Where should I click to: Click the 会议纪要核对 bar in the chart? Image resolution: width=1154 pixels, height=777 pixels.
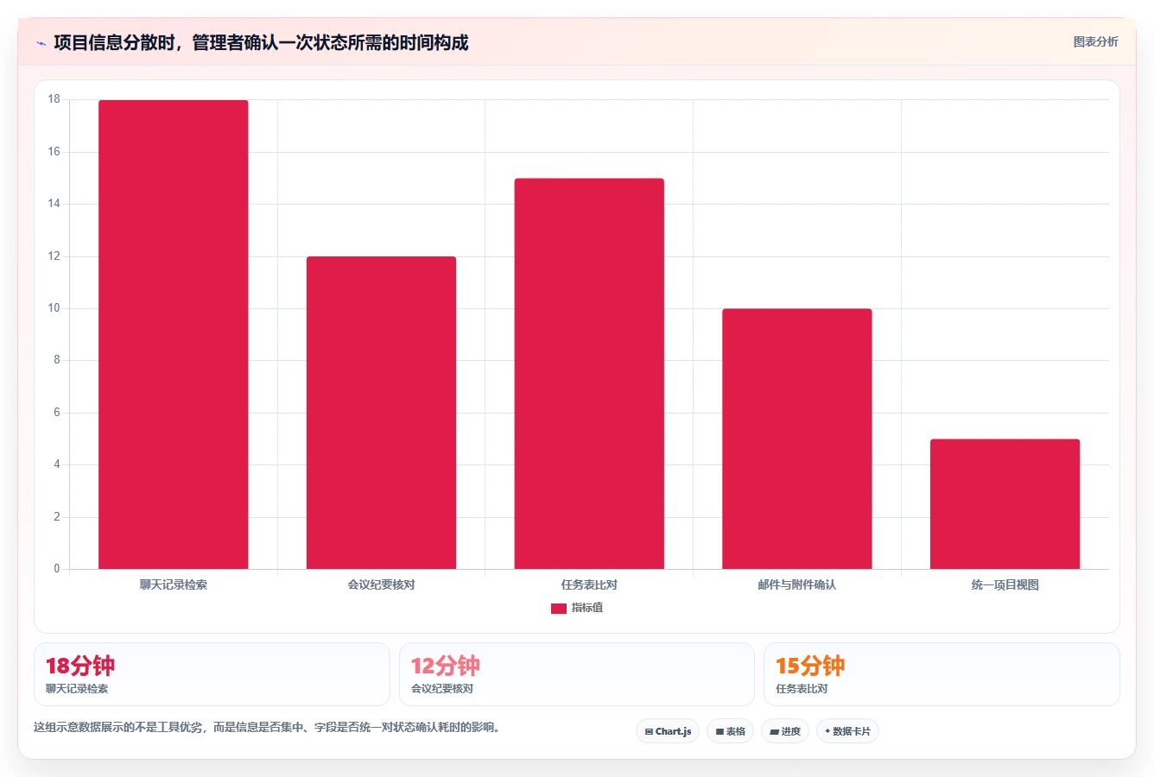click(381, 413)
